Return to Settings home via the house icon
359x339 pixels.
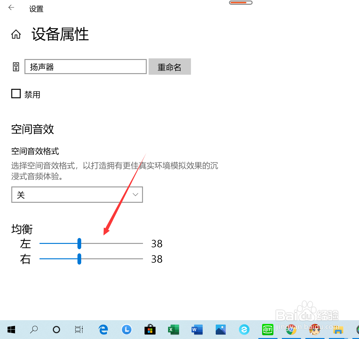click(x=16, y=35)
